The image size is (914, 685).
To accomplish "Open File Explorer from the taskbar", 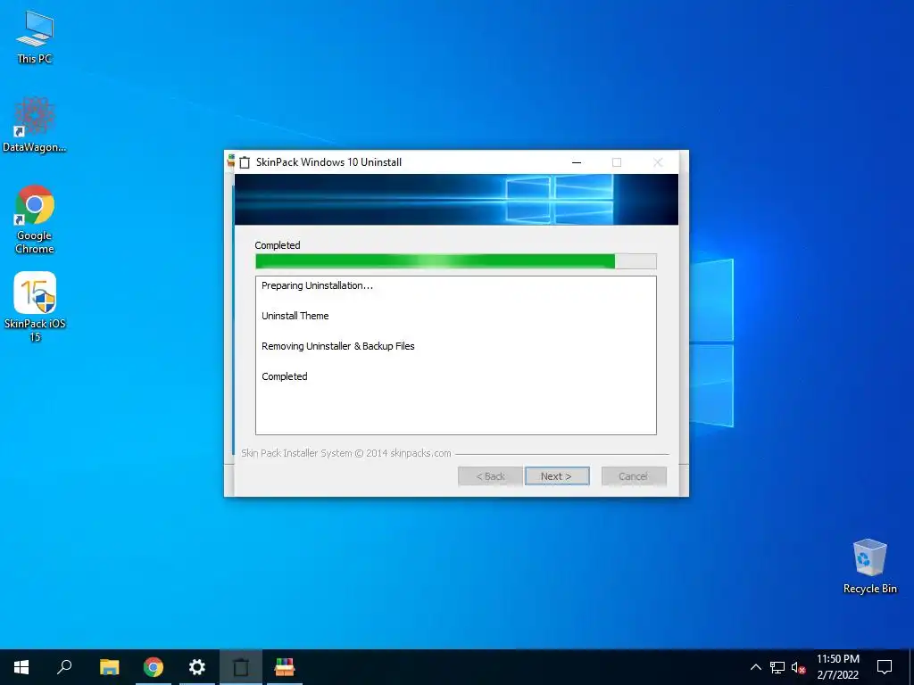I will point(109,667).
